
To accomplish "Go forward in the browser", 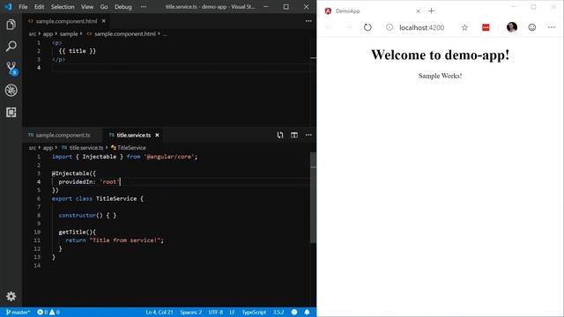I will [349, 27].
